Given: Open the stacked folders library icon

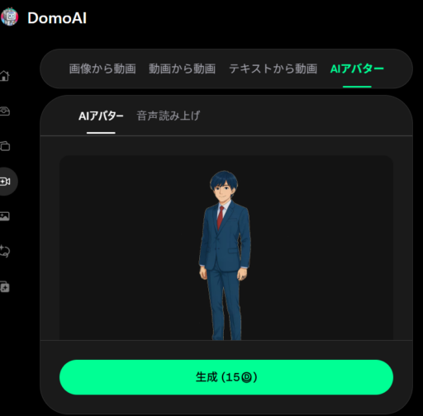Looking at the screenshot, I should click(5, 146).
